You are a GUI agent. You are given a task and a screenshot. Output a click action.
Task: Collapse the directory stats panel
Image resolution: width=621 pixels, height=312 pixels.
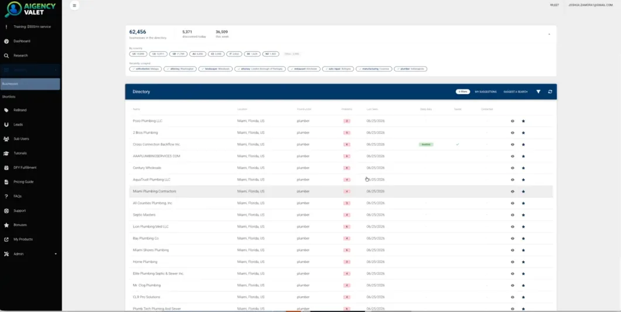(549, 34)
